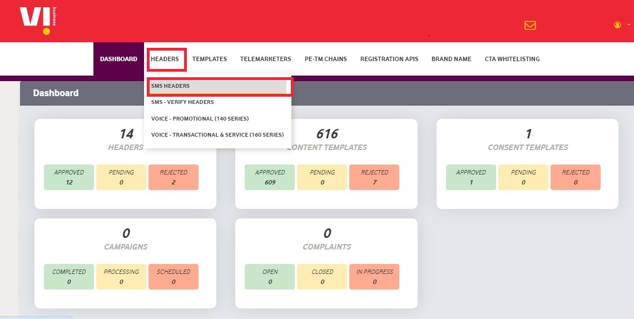The width and height of the screenshot is (634, 319).
Task: Open the Templates menu
Action: (210, 59)
